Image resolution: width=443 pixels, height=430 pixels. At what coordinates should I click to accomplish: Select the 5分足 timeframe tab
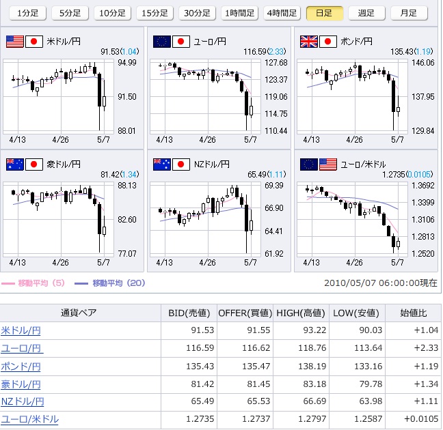pyautogui.click(x=70, y=13)
